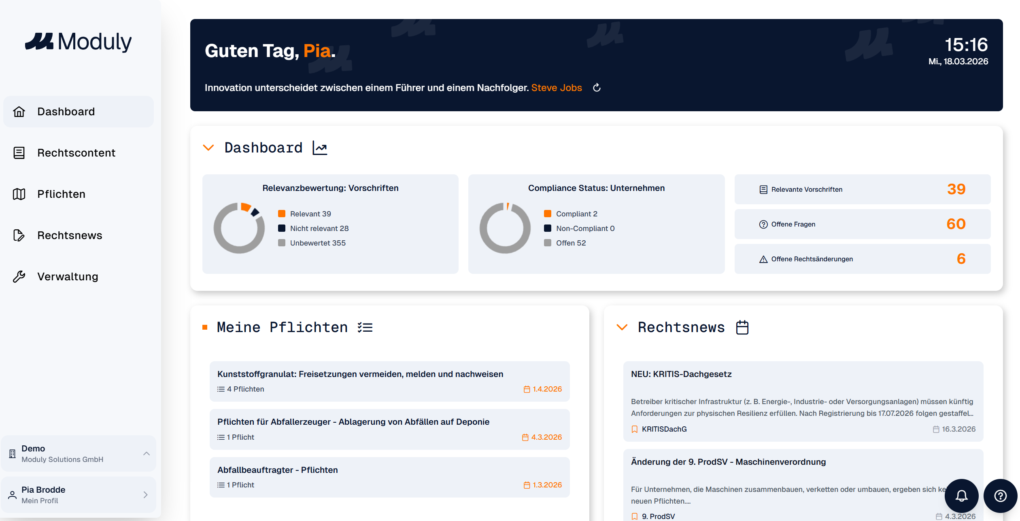Go to Rechtscontent in the sidebar
The height and width of the screenshot is (521, 1020).
76,153
